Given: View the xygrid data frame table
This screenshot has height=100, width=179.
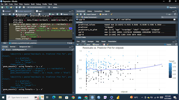Looking at the screenshot, I should pyautogui.click(x=175, y=20).
